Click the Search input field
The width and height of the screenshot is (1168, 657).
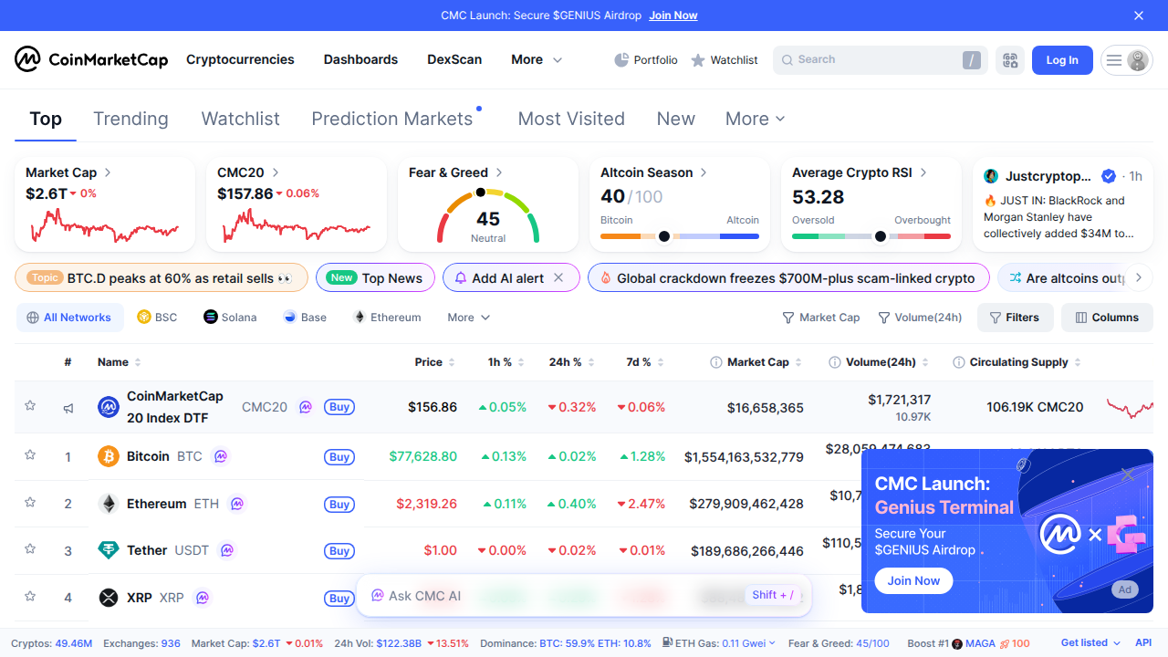[876, 59]
